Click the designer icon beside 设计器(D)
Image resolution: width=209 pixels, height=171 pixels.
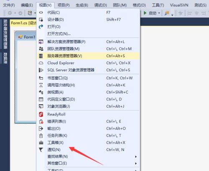point(41,20)
